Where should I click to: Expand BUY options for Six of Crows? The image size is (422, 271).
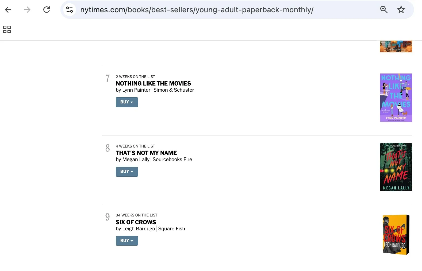tap(126, 241)
